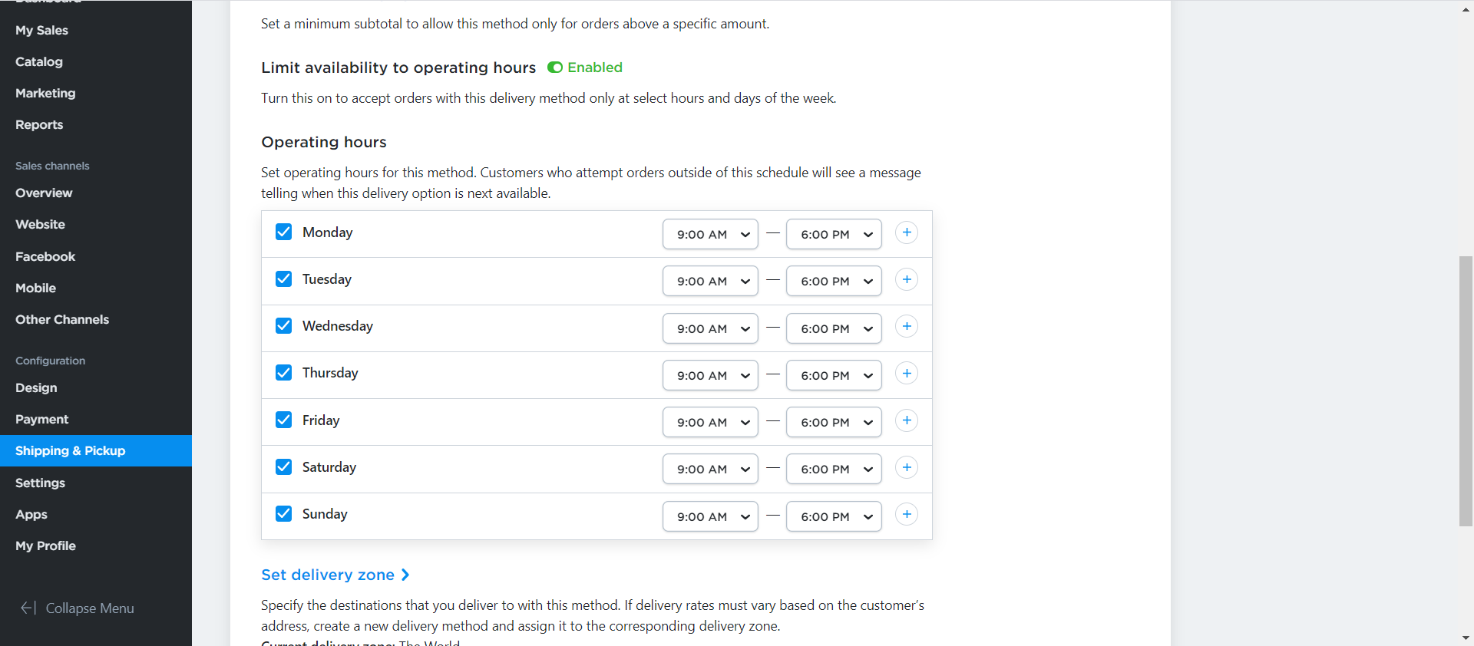
Task: Click the plus icon in Wednesday row
Action: (907, 327)
